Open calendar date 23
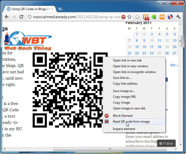Screen dimensions: 186x154 pyautogui.click(x=144, y=53)
